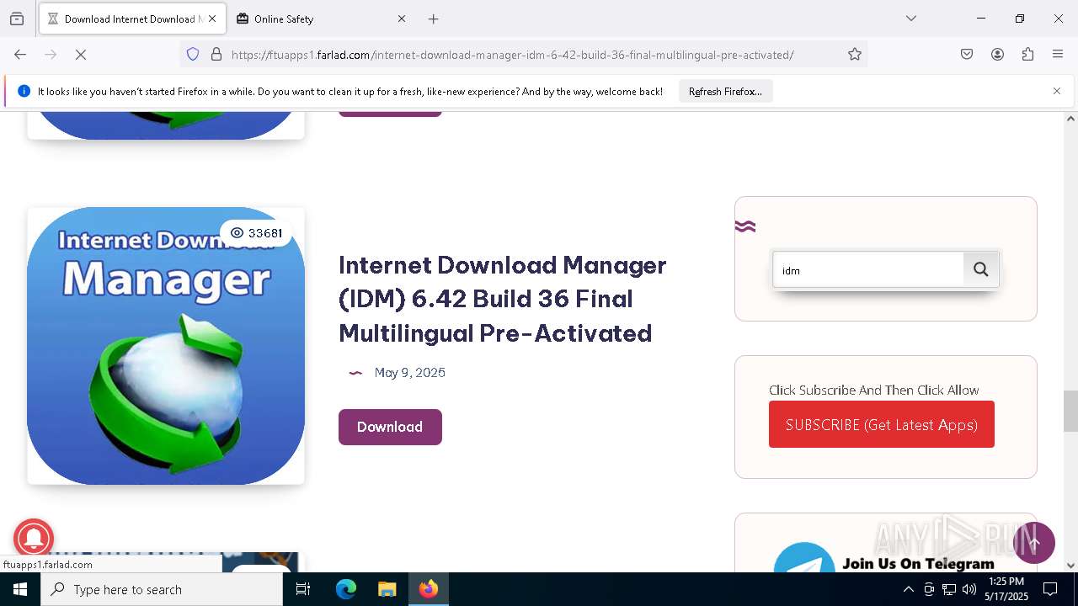The image size is (1078, 606).
Task: View site security padlock info
Action: click(x=216, y=55)
